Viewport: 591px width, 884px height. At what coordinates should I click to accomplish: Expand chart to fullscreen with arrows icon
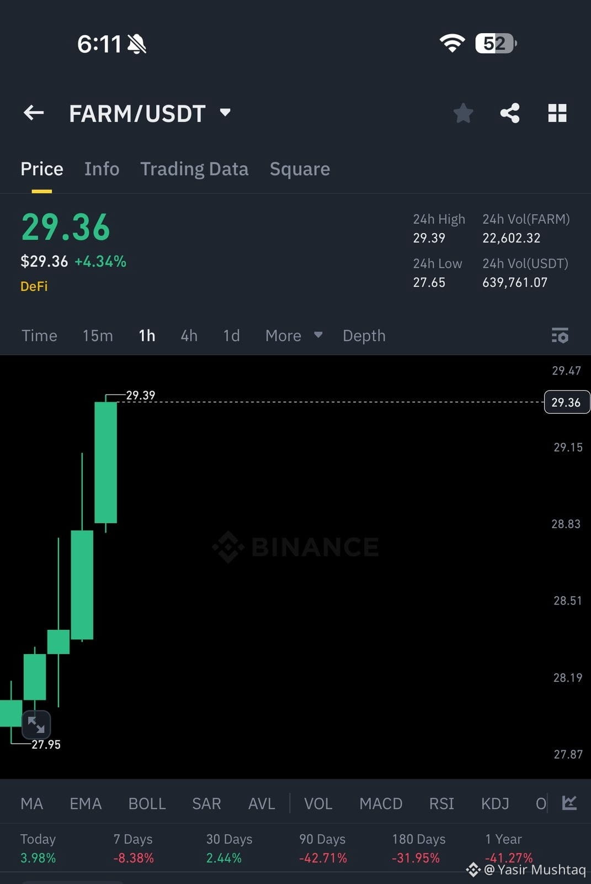point(36,724)
